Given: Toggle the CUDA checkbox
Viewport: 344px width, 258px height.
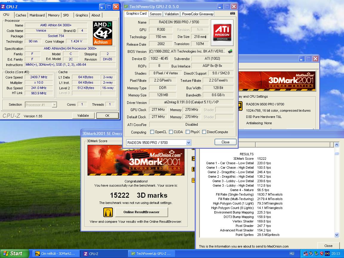Looking at the screenshot, I should 171,132.
